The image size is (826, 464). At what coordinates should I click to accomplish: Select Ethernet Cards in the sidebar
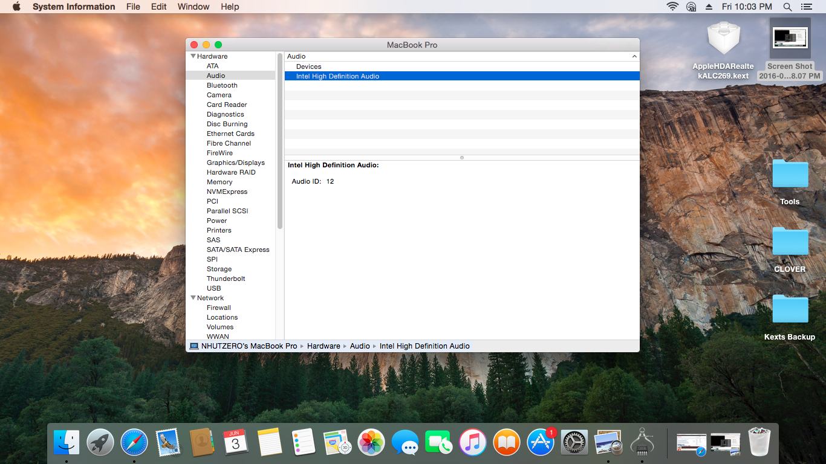coord(230,134)
